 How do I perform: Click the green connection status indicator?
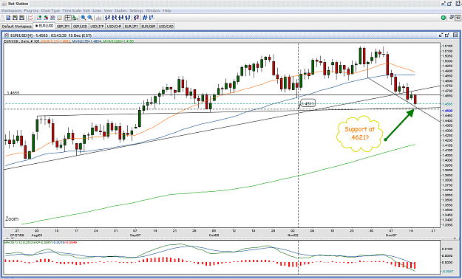click(443, 18)
